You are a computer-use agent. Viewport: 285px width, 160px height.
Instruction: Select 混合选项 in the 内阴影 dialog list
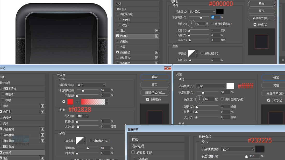point(137,9)
